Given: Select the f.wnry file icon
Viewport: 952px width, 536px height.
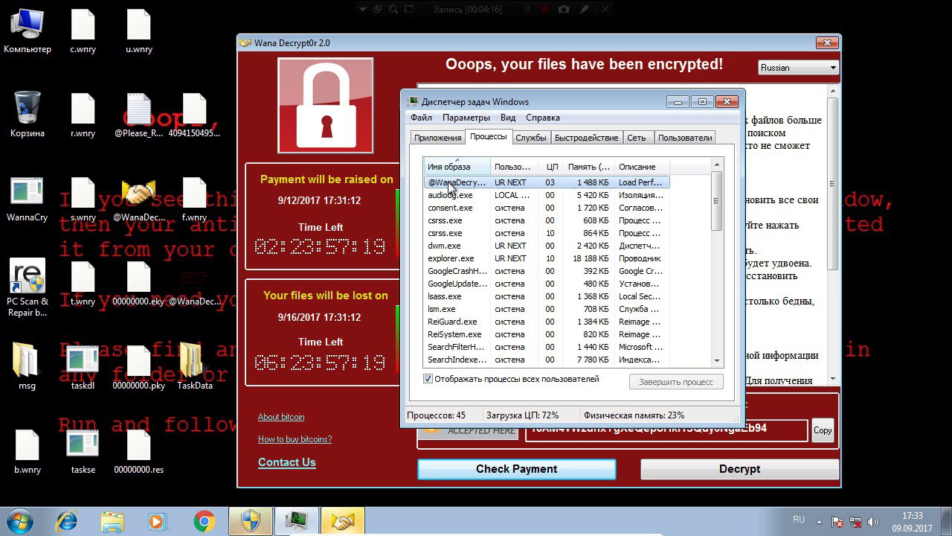Looking at the screenshot, I should point(194,200).
